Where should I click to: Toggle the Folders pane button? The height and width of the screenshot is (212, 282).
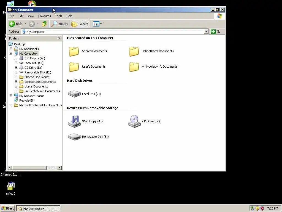point(80,24)
